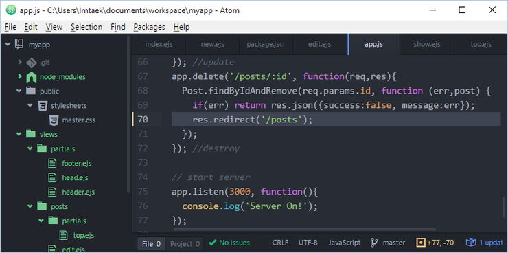Click line number 75 in gutter
Viewport: 508px width, 253px height.
coord(143,192)
